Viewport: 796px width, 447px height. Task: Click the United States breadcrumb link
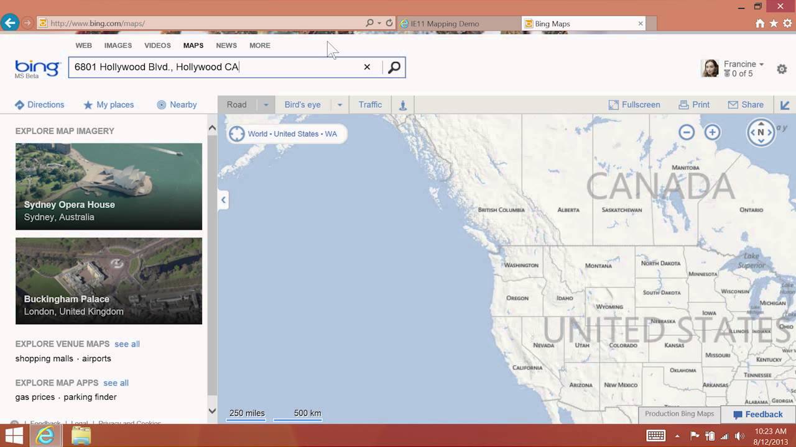click(x=296, y=133)
